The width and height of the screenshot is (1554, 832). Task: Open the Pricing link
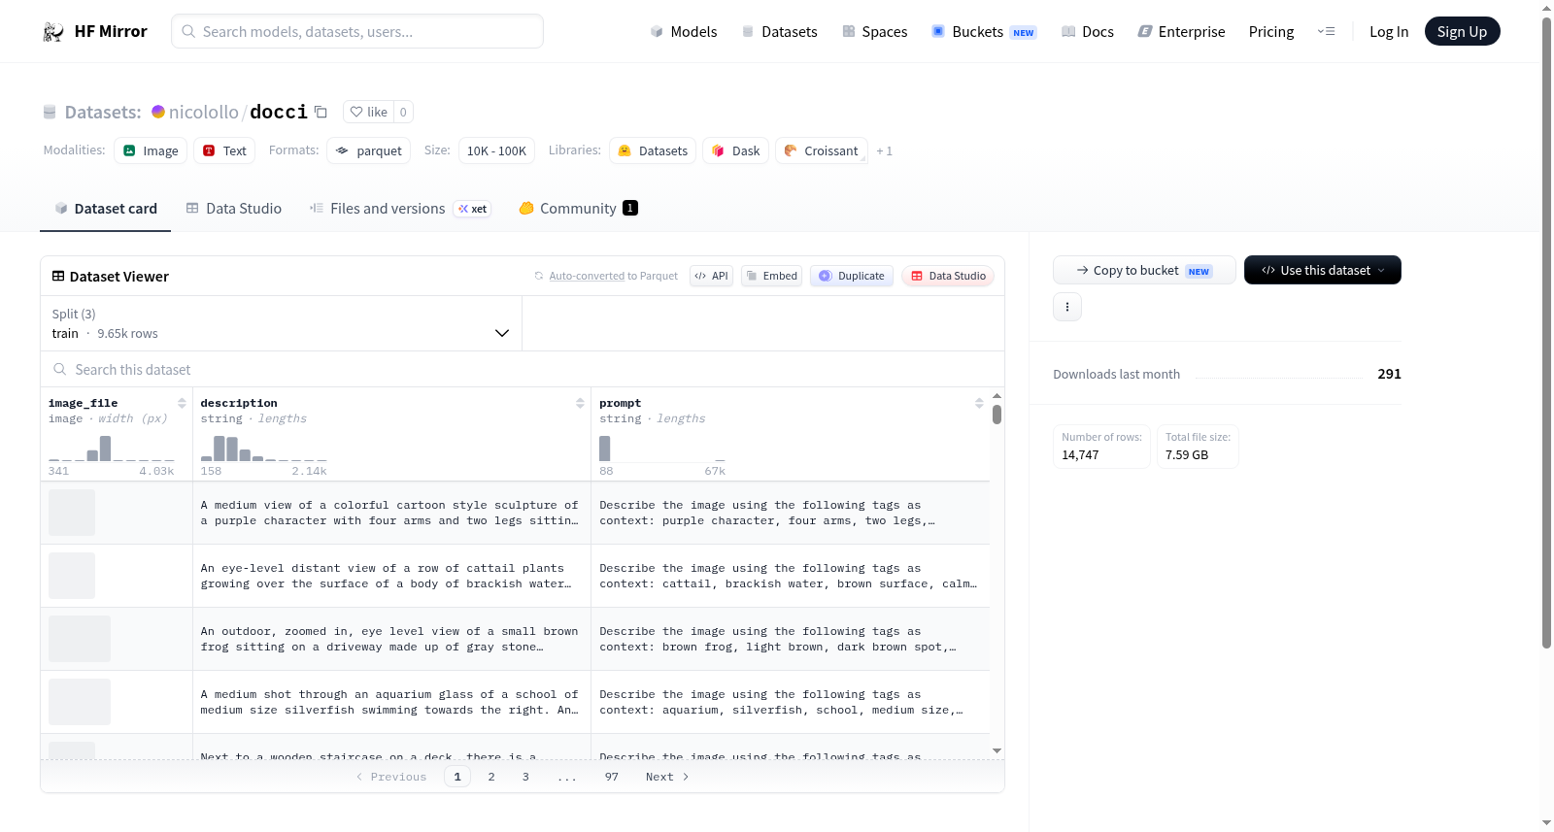tap(1271, 31)
